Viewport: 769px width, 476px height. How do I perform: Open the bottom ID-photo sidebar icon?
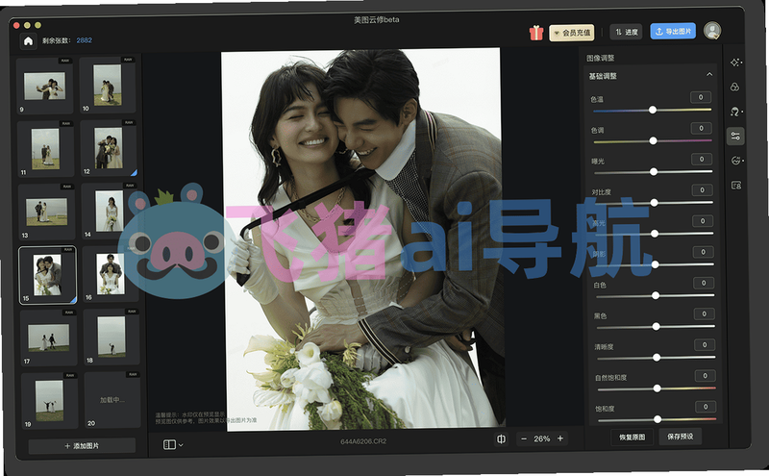(x=736, y=185)
